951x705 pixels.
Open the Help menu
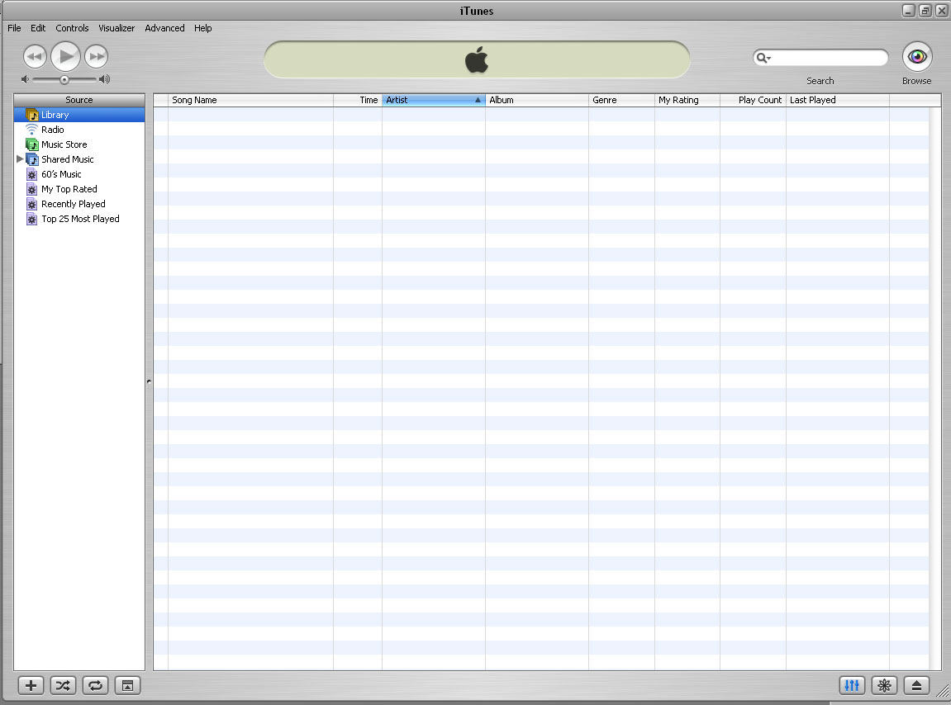[202, 28]
